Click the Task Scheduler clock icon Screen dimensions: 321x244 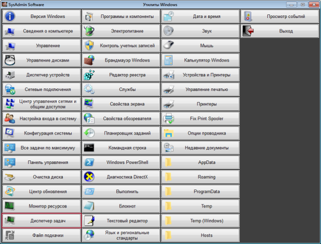point(89,133)
